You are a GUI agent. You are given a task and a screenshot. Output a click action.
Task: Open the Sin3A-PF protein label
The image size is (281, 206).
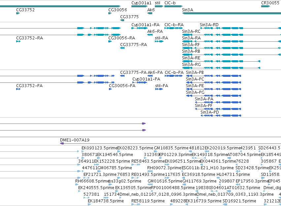click(204, 106)
